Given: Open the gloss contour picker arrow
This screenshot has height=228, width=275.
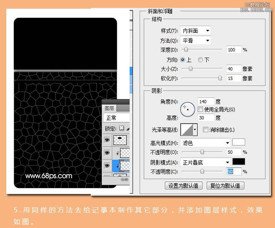Looking at the screenshot, I should (195, 130).
